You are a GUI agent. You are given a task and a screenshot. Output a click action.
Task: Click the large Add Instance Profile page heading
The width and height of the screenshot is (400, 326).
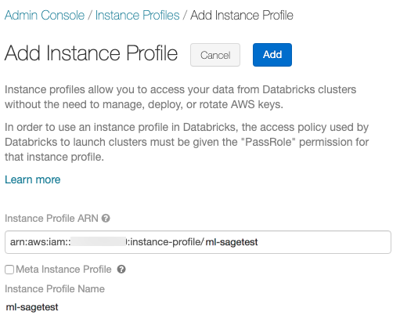(91, 53)
